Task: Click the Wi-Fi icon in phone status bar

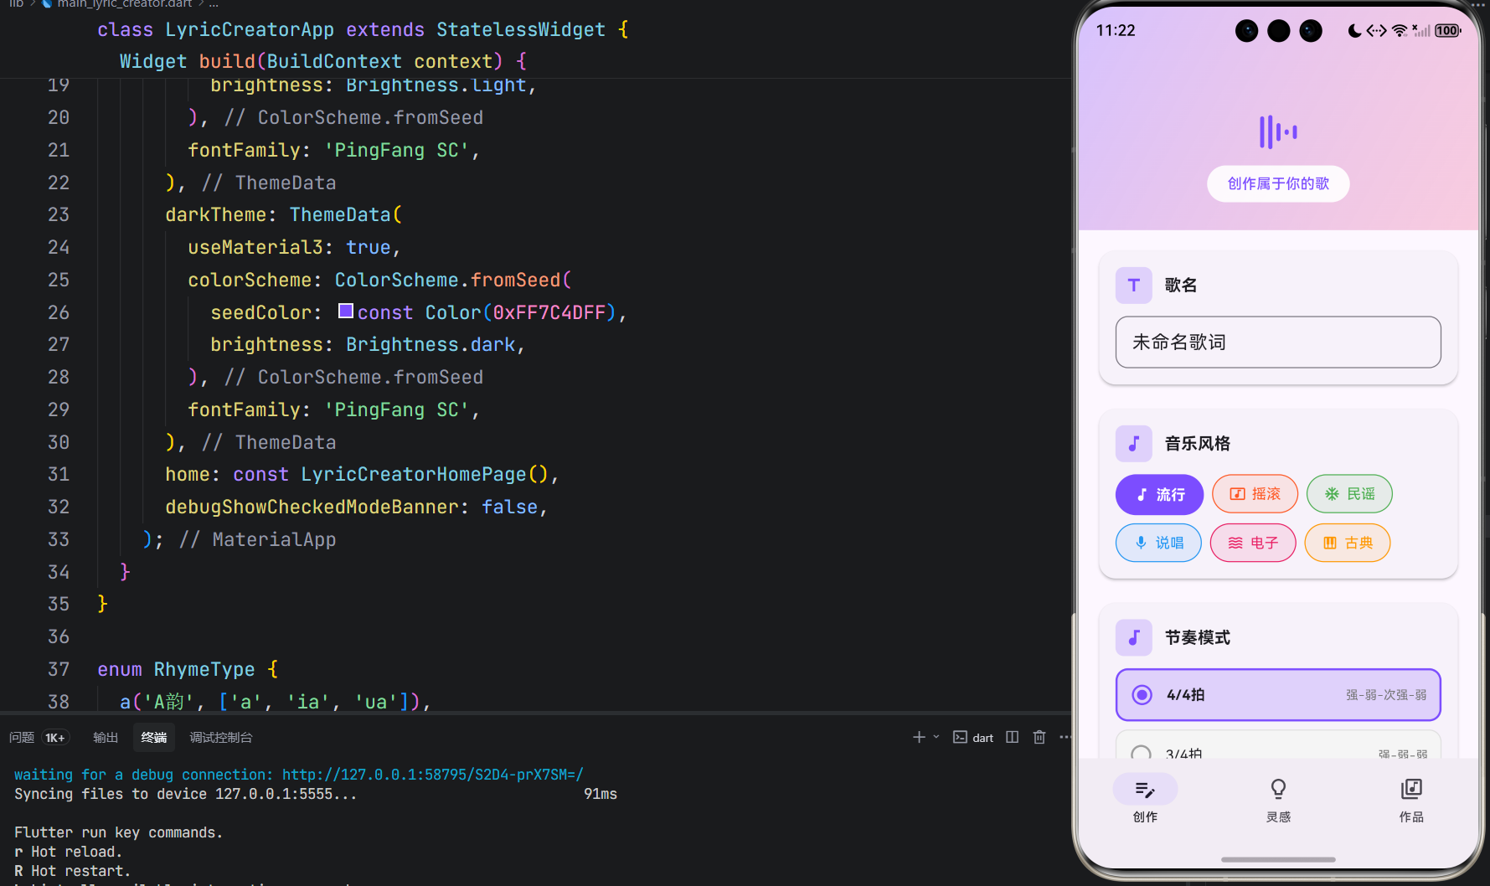Action: coord(1400,31)
